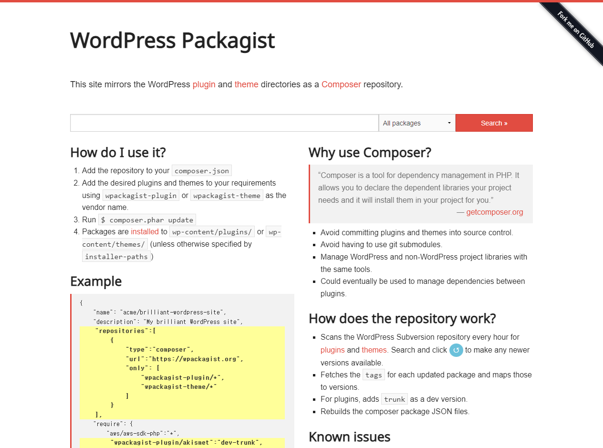603x448 pixels.
Task: Open the installed link
Action: (x=145, y=231)
